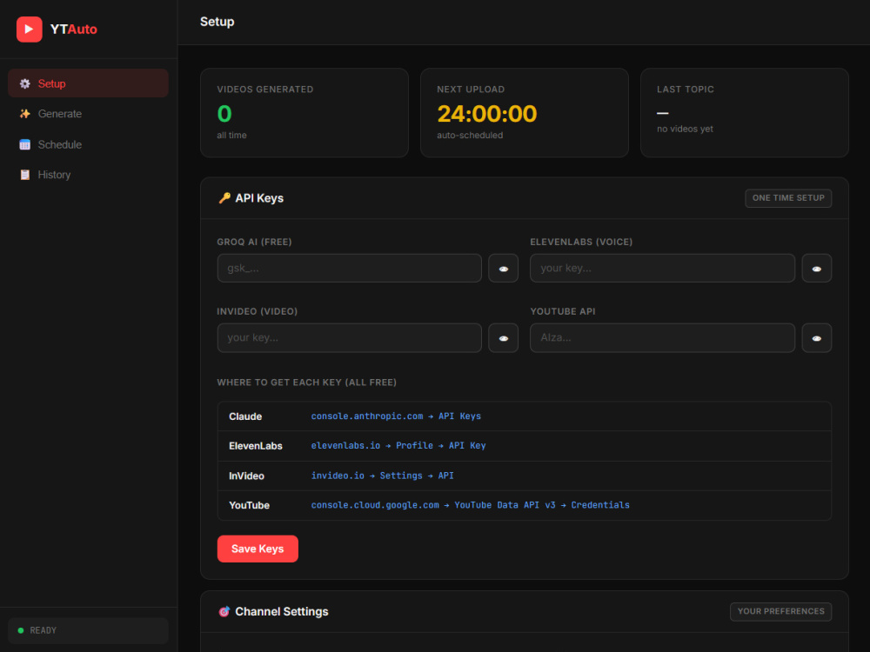Click the InVideo row label
This screenshot has height=652, width=870.
click(246, 476)
